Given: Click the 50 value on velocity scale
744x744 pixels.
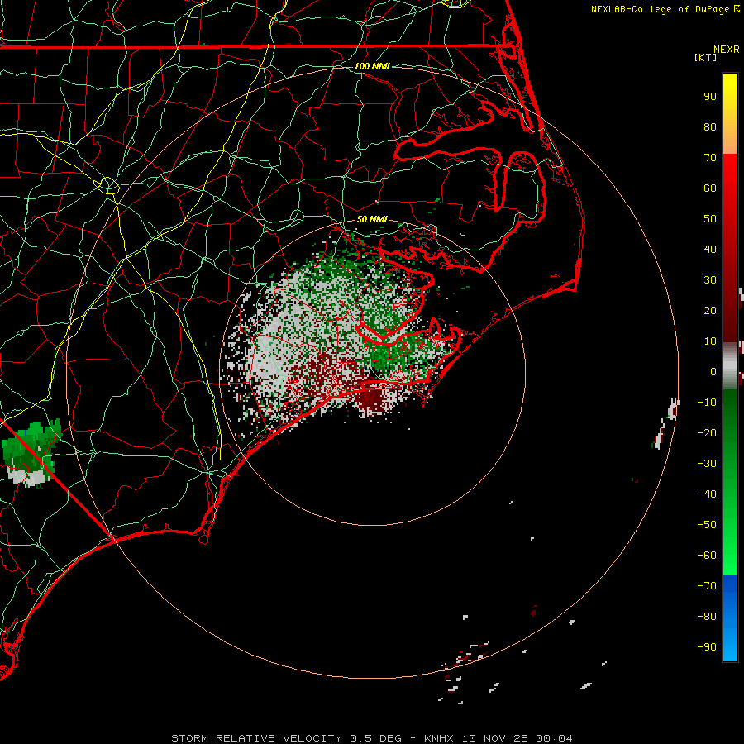Looking at the screenshot, I should tap(710, 219).
